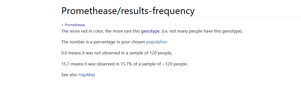Screen dimensions: 301x99
Task: Follow the blue "genotype" link
Action: 150,31
